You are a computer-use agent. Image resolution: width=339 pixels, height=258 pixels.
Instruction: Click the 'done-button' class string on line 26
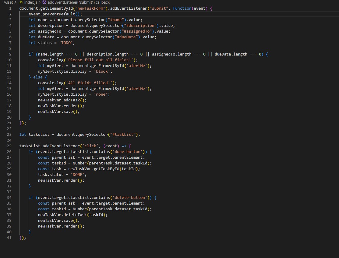tap(127, 151)
